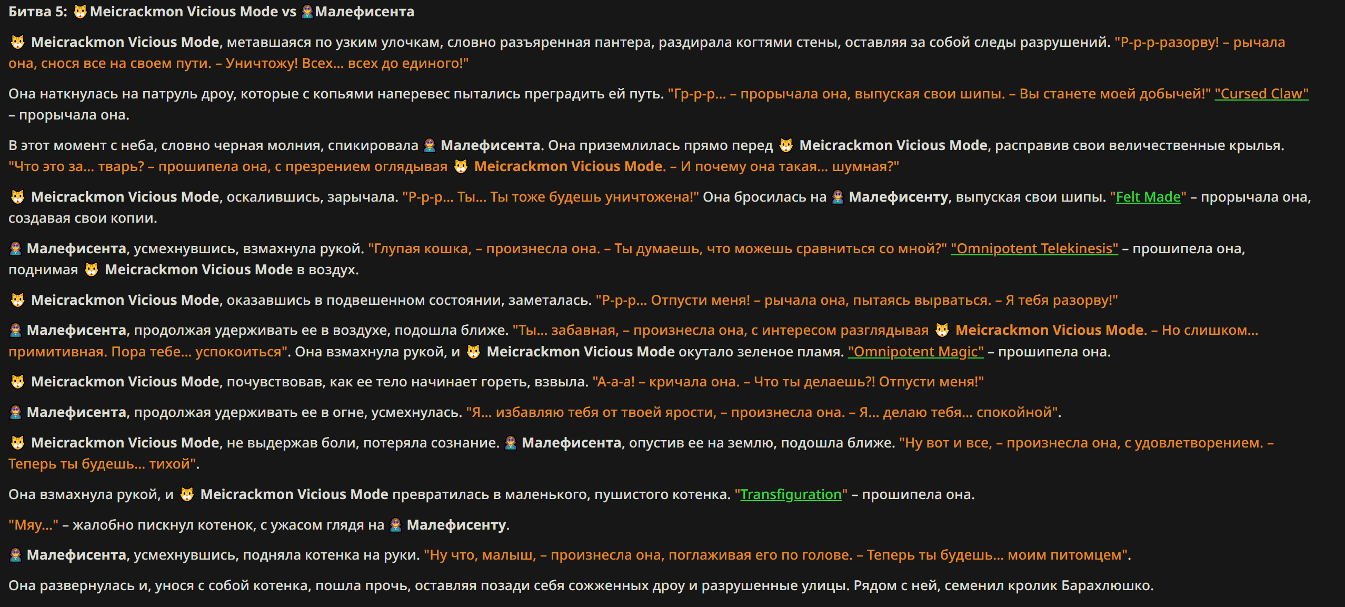This screenshot has height=607, width=1345.
Task: Open the Transfiguration link
Action: click(791, 494)
